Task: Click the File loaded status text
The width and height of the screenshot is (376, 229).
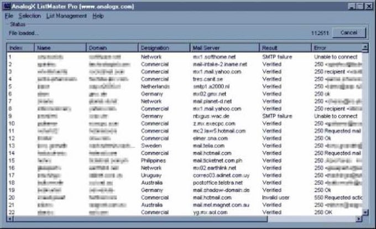Action: [23, 33]
